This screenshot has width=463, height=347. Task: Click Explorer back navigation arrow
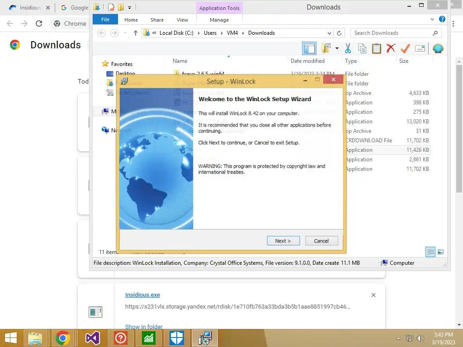(101, 33)
